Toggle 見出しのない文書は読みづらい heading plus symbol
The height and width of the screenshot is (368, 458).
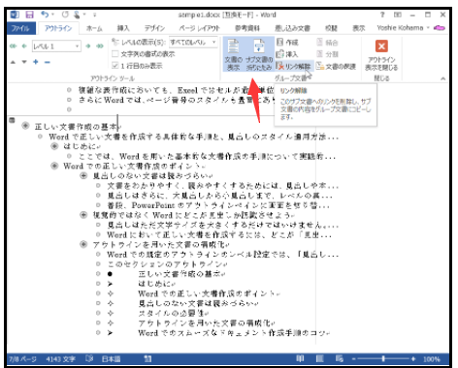click(83, 175)
